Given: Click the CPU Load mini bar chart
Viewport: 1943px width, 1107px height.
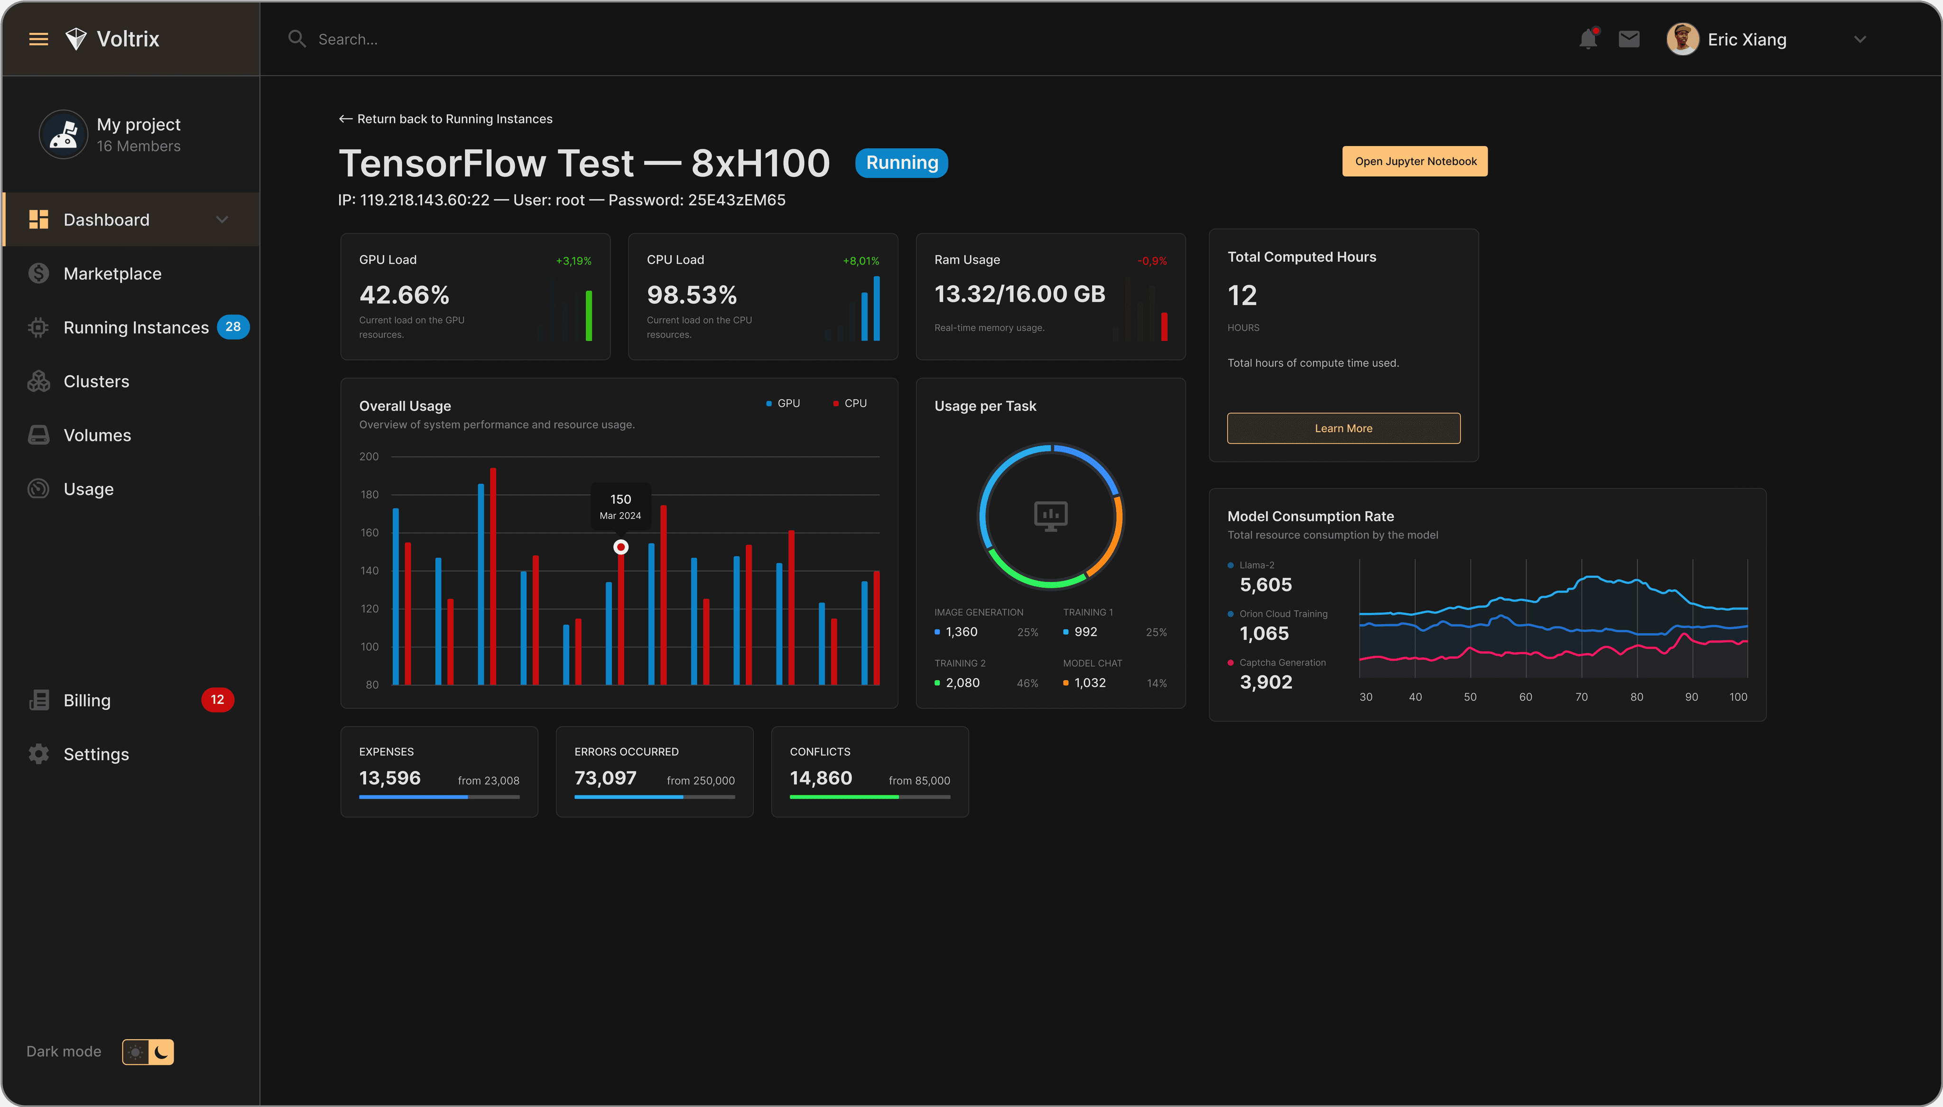Looking at the screenshot, I should (x=852, y=309).
